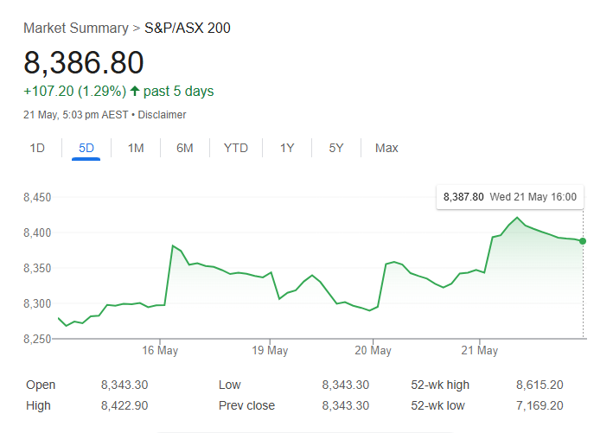Click the 20 May axis label

click(373, 350)
